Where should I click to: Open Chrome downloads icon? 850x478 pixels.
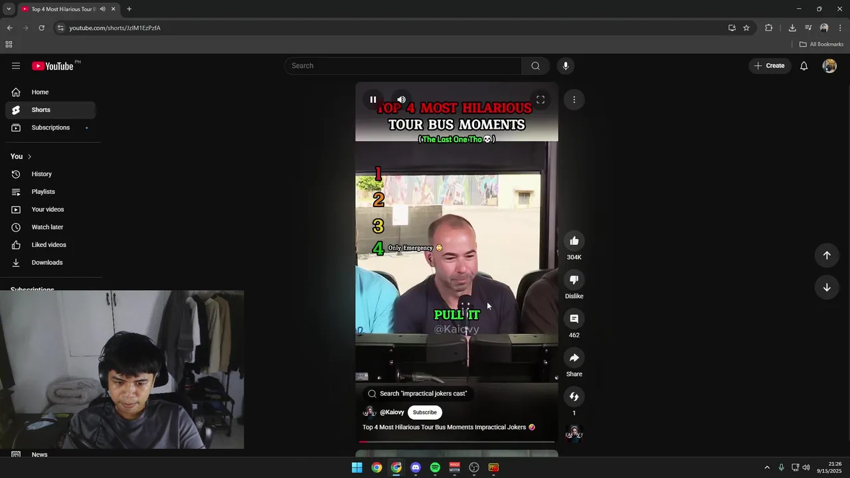pos(792,28)
